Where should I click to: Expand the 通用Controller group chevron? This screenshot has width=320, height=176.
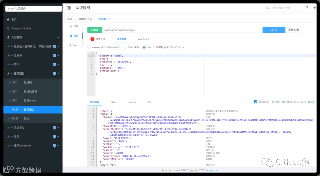(x=58, y=146)
